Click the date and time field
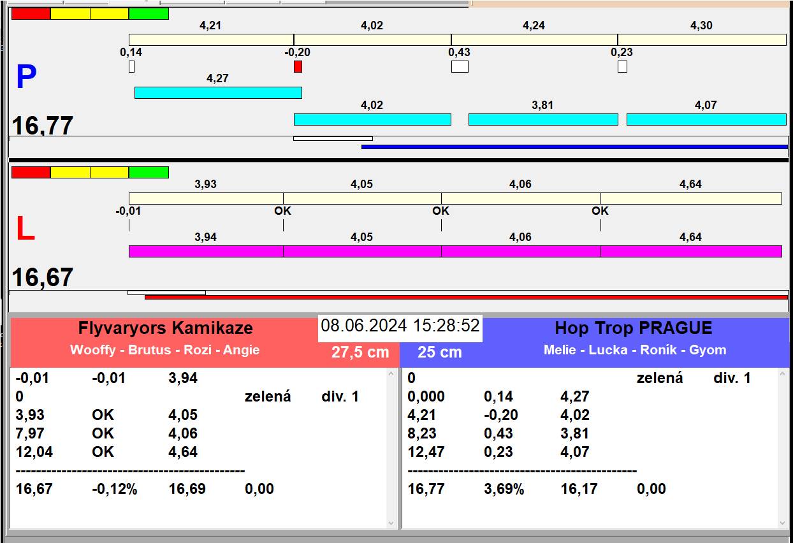 [x=400, y=326]
